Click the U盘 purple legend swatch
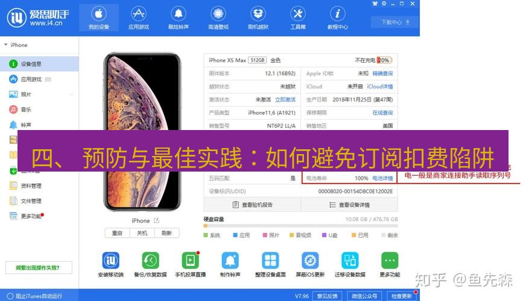526x301 pixels. [x=324, y=235]
